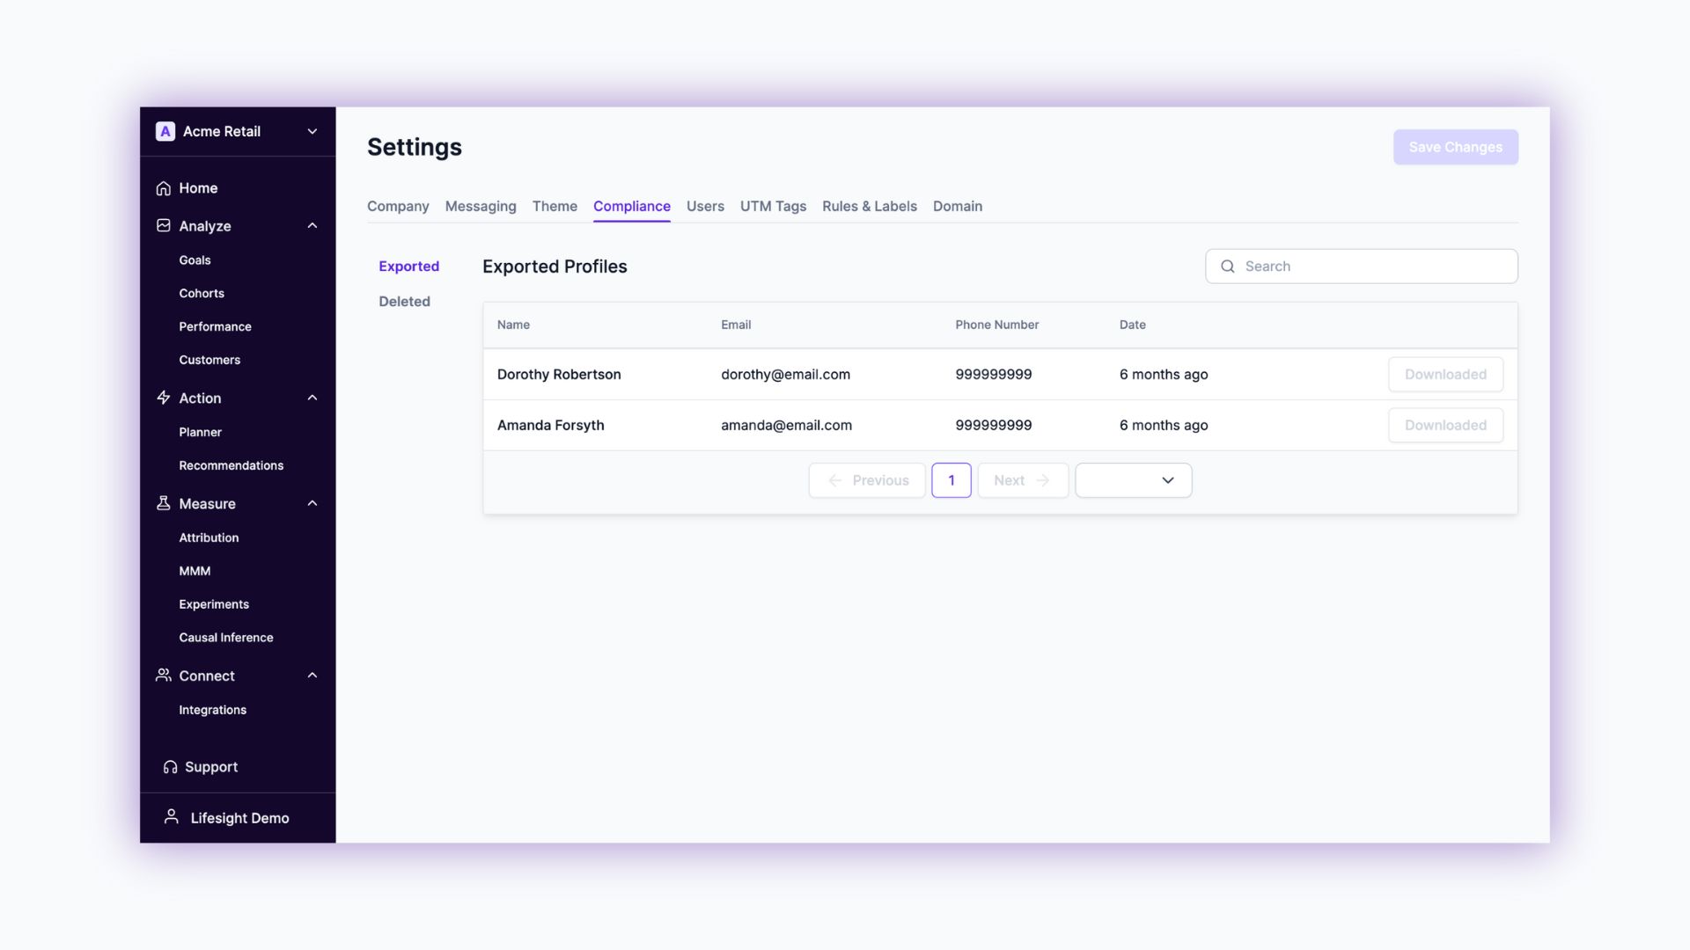Click the Save Changes button

coord(1455,147)
